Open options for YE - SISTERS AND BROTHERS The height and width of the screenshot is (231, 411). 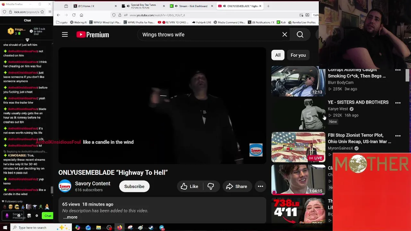click(398, 103)
